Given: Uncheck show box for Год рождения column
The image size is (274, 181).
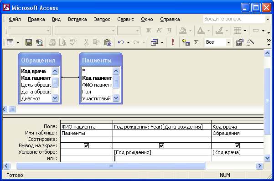Looking at the screenshot, I should coord(162,145).
